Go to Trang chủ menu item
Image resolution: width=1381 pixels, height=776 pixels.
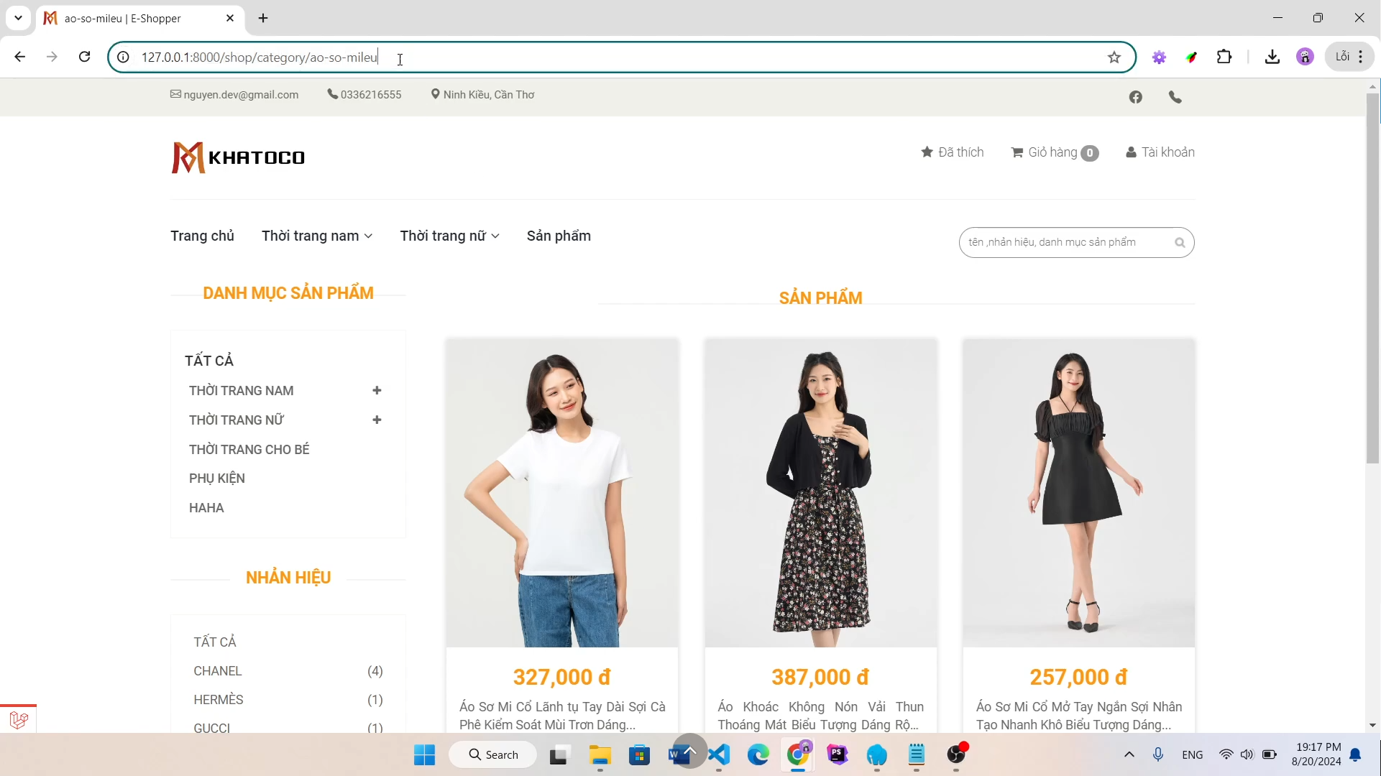pyautogui.click(x=202, y=236)
